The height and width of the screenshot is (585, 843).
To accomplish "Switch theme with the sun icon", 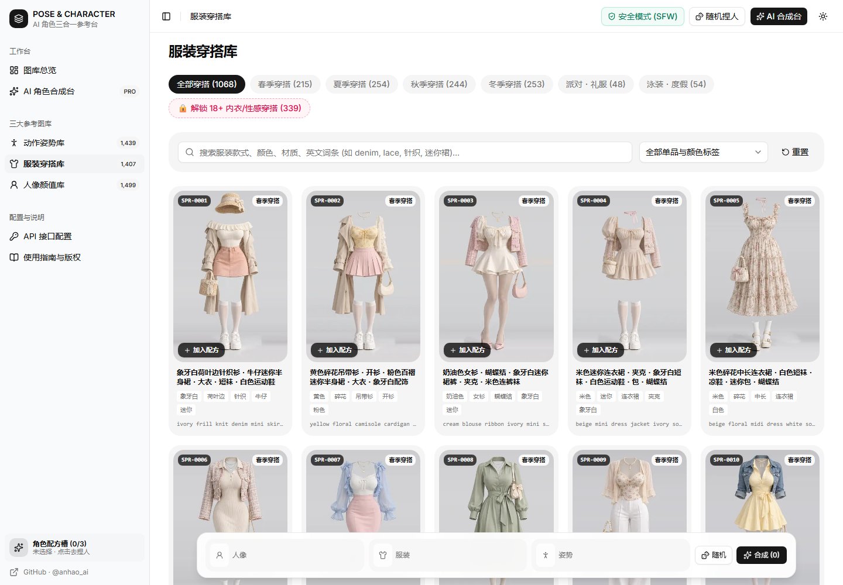I will tap(823, 16).
